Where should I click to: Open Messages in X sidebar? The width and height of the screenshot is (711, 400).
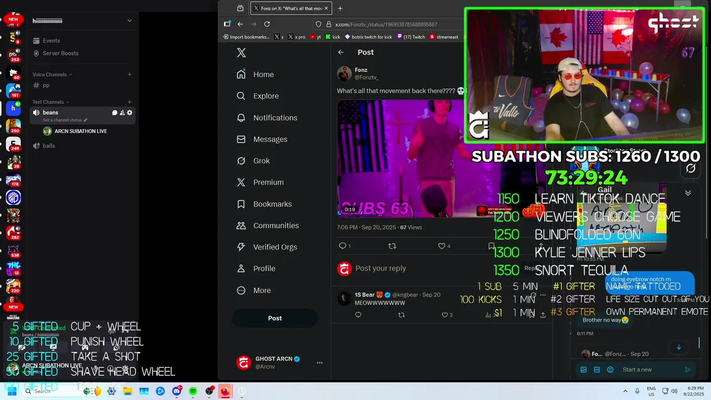tap(262, 139)
